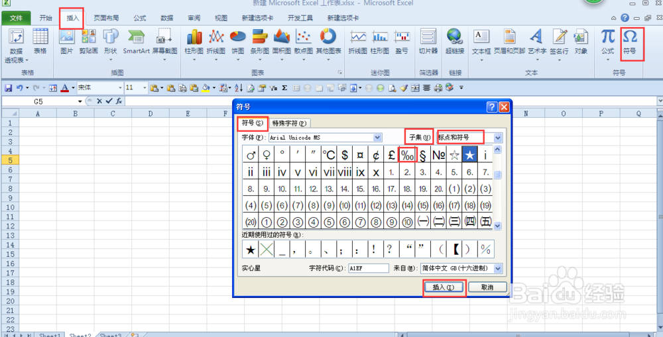Switch to the 开始 Home tab
Screen dimensions: 663x337
coord(46,18)
